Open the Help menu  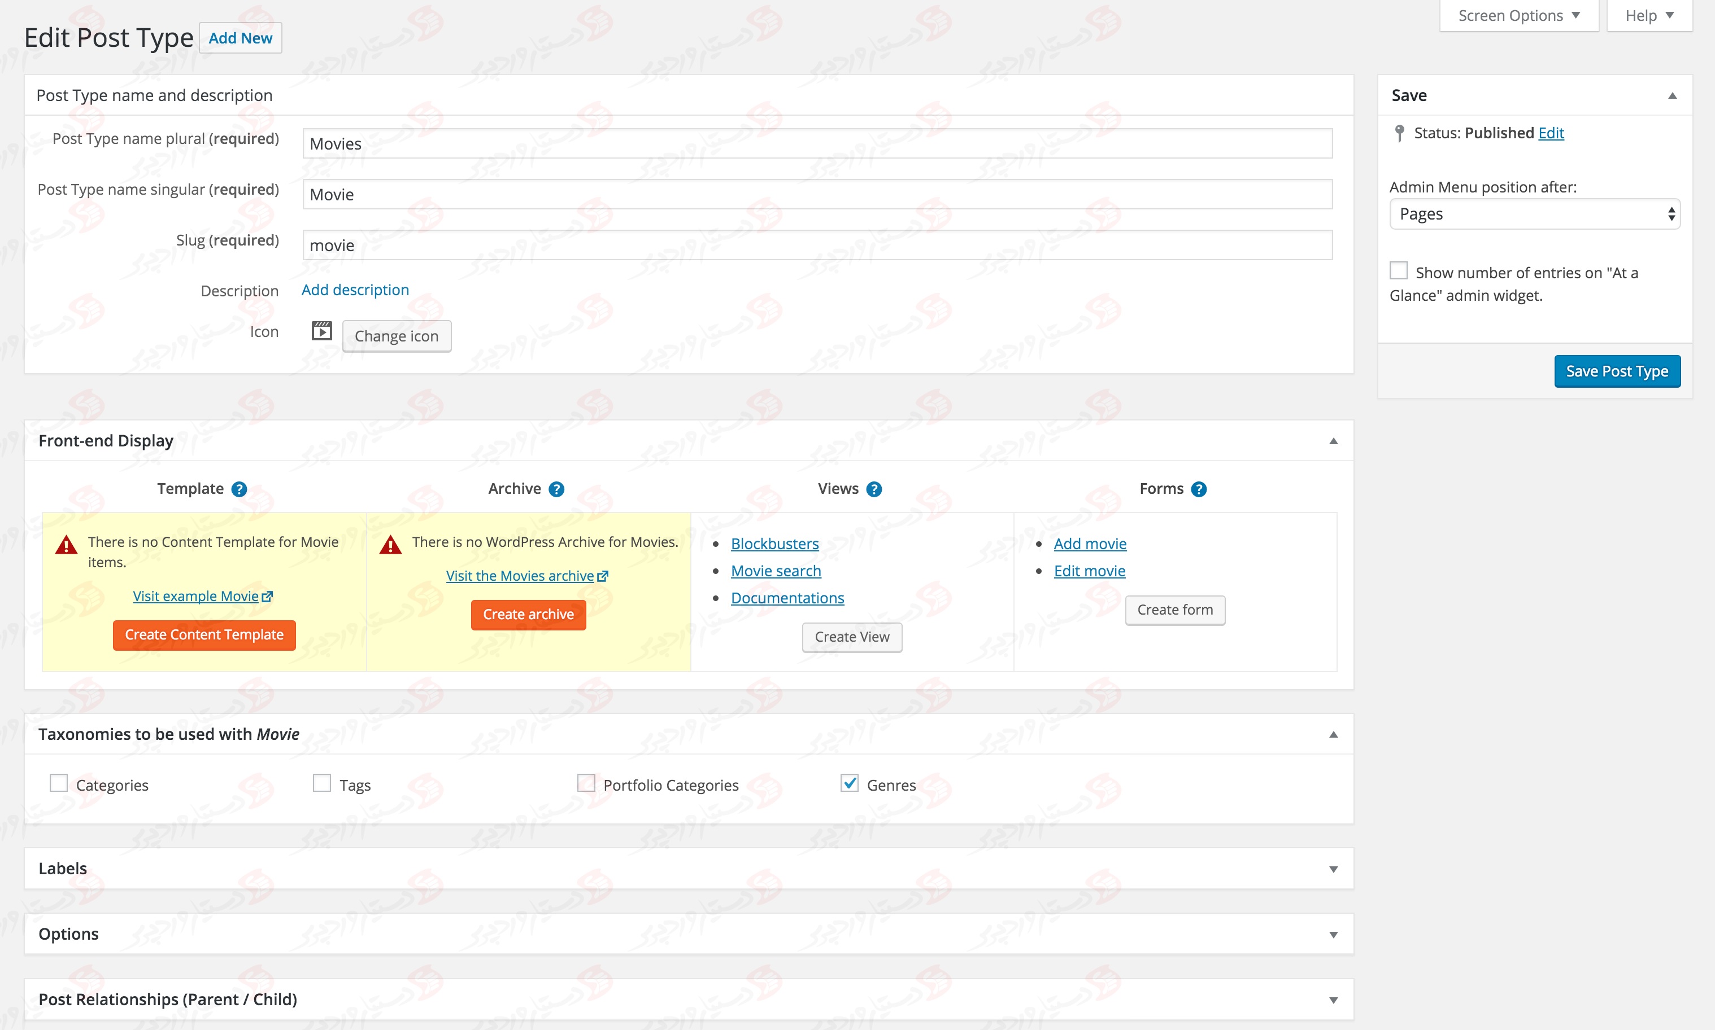coord(1649,15)
